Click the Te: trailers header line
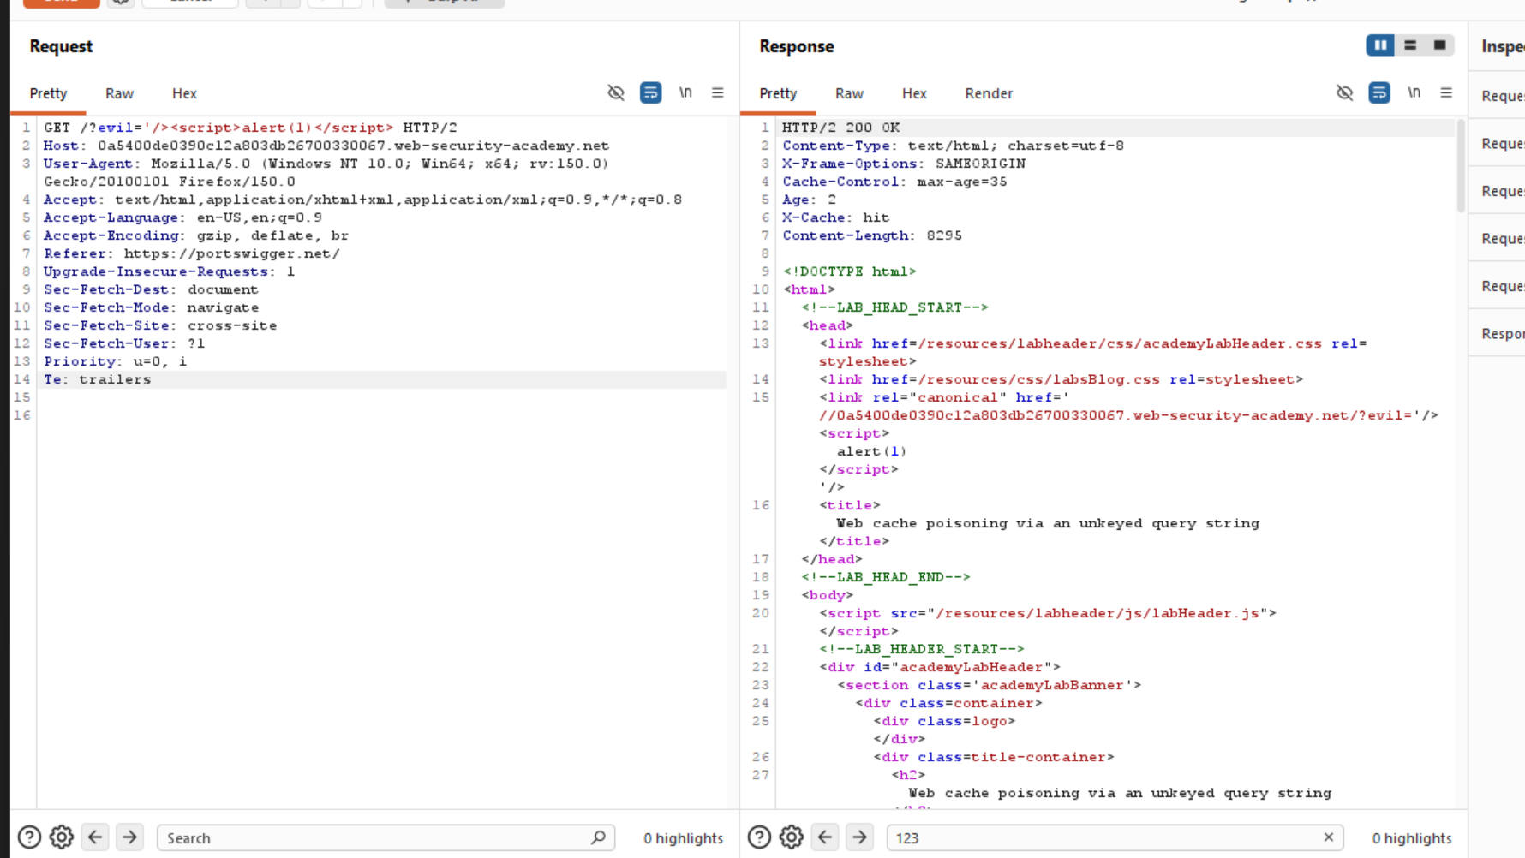1525x858 pixels. [x=97, y=379]
